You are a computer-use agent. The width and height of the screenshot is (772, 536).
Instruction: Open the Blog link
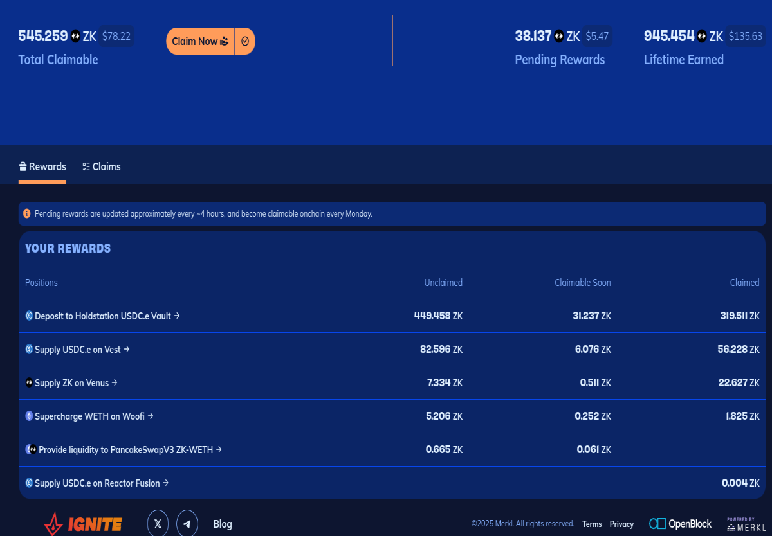(x=223, y=524)
